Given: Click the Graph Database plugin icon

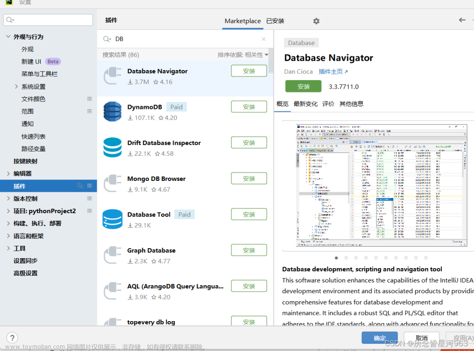Looking at the screenshot, I should (x=112, y=255).
